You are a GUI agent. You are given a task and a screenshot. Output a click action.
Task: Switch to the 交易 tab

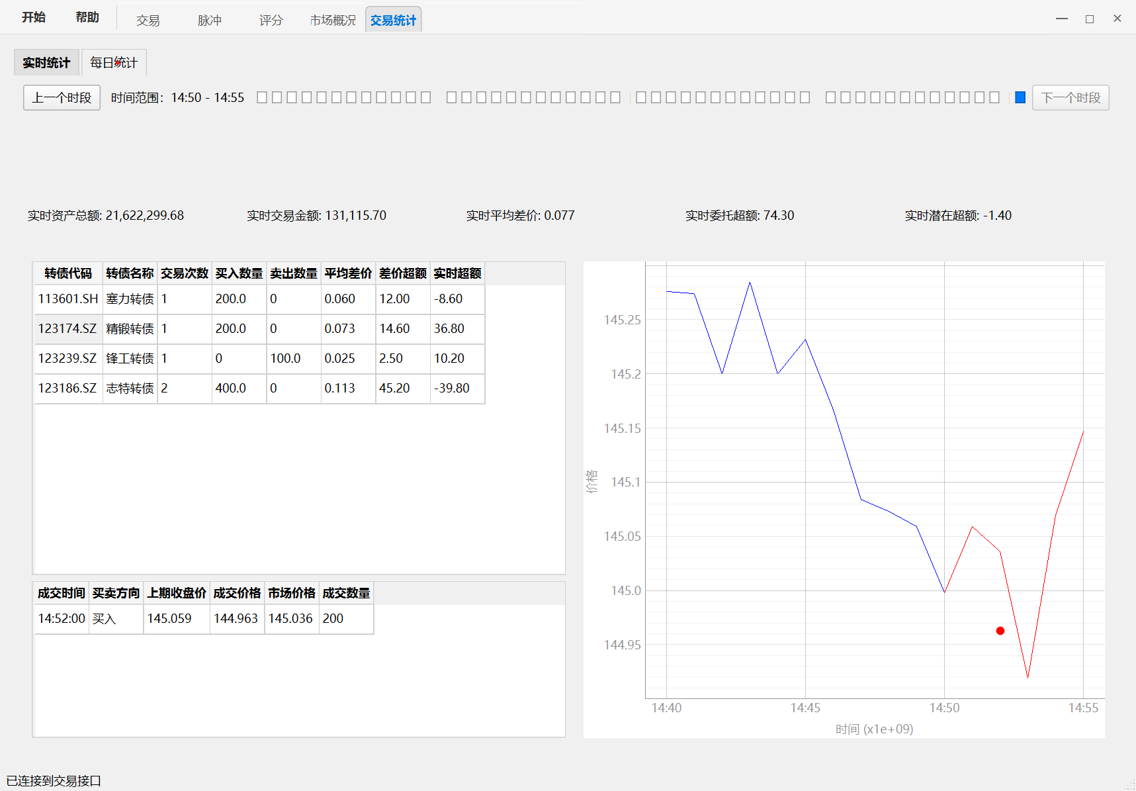[x=148, y=21]
